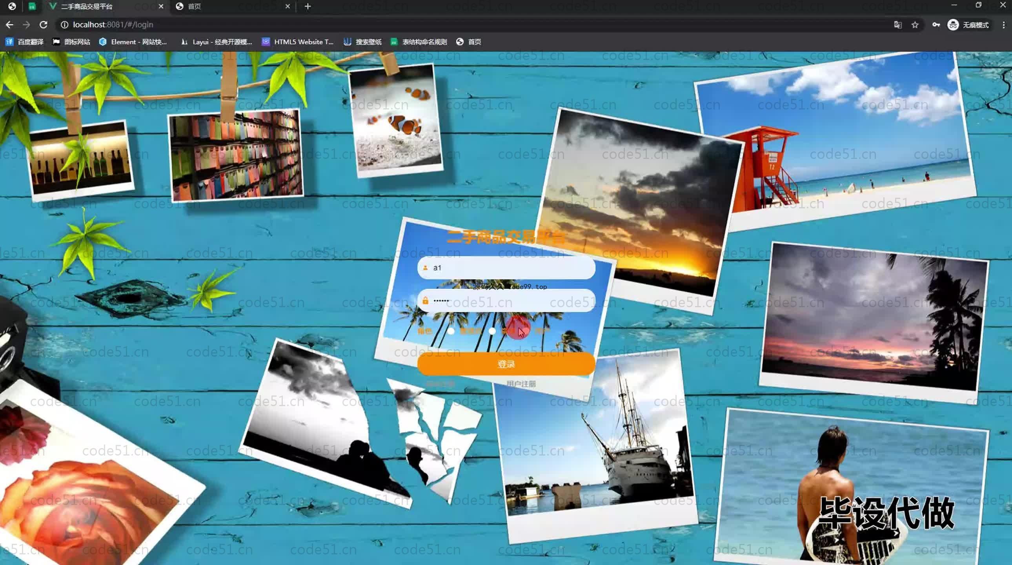Screen dimensions: 1012x565
Task: Open the 百度翻译 bookmark
Action: pyautogui.click(x=25, y=42)
